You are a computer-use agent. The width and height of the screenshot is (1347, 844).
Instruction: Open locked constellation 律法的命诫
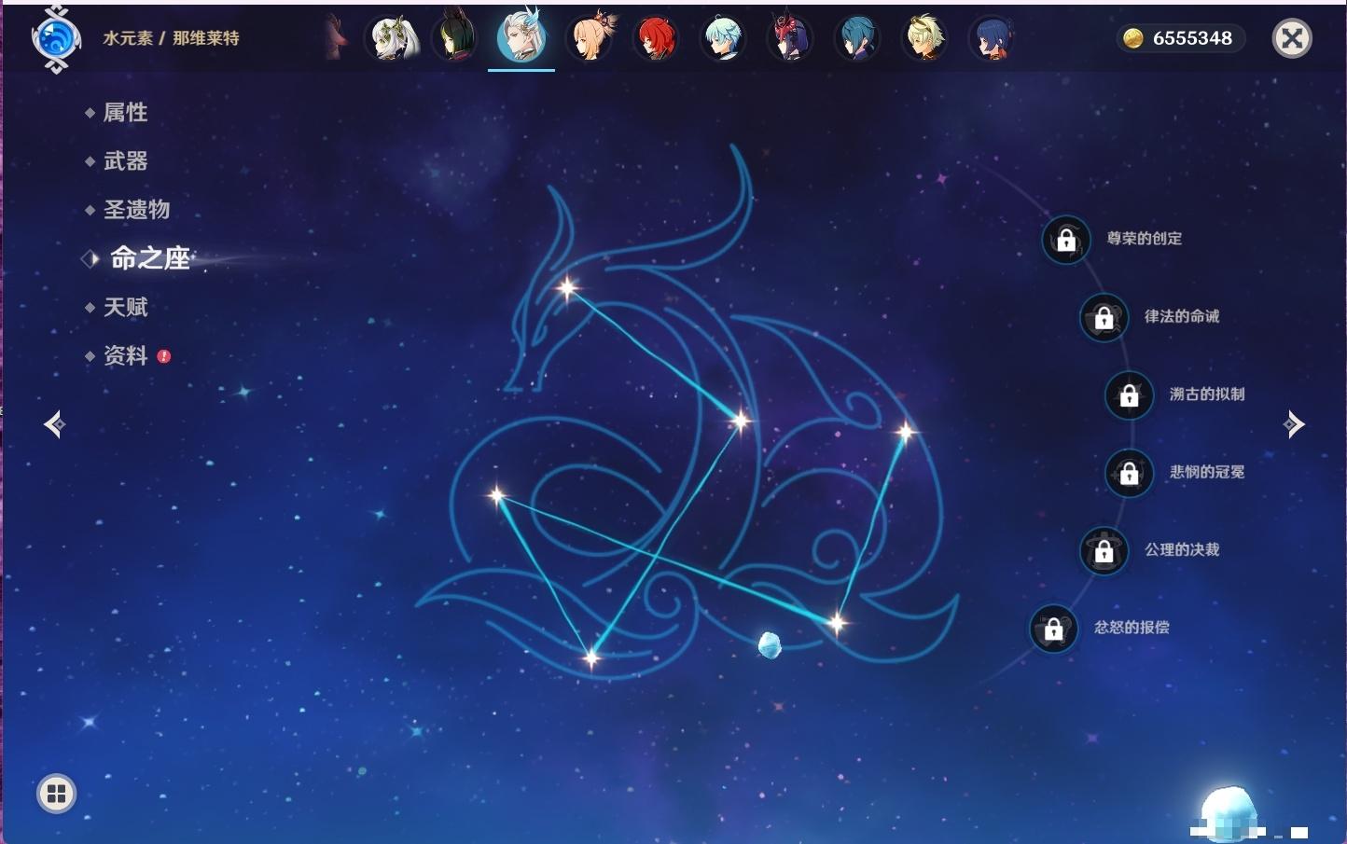point(1104,317)
